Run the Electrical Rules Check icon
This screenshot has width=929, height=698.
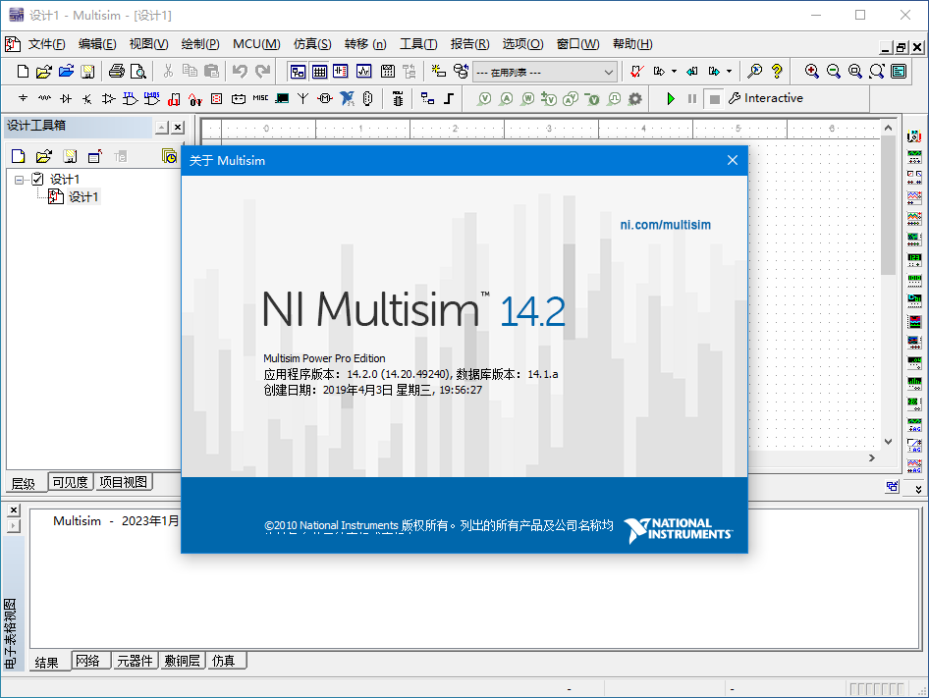637,72
